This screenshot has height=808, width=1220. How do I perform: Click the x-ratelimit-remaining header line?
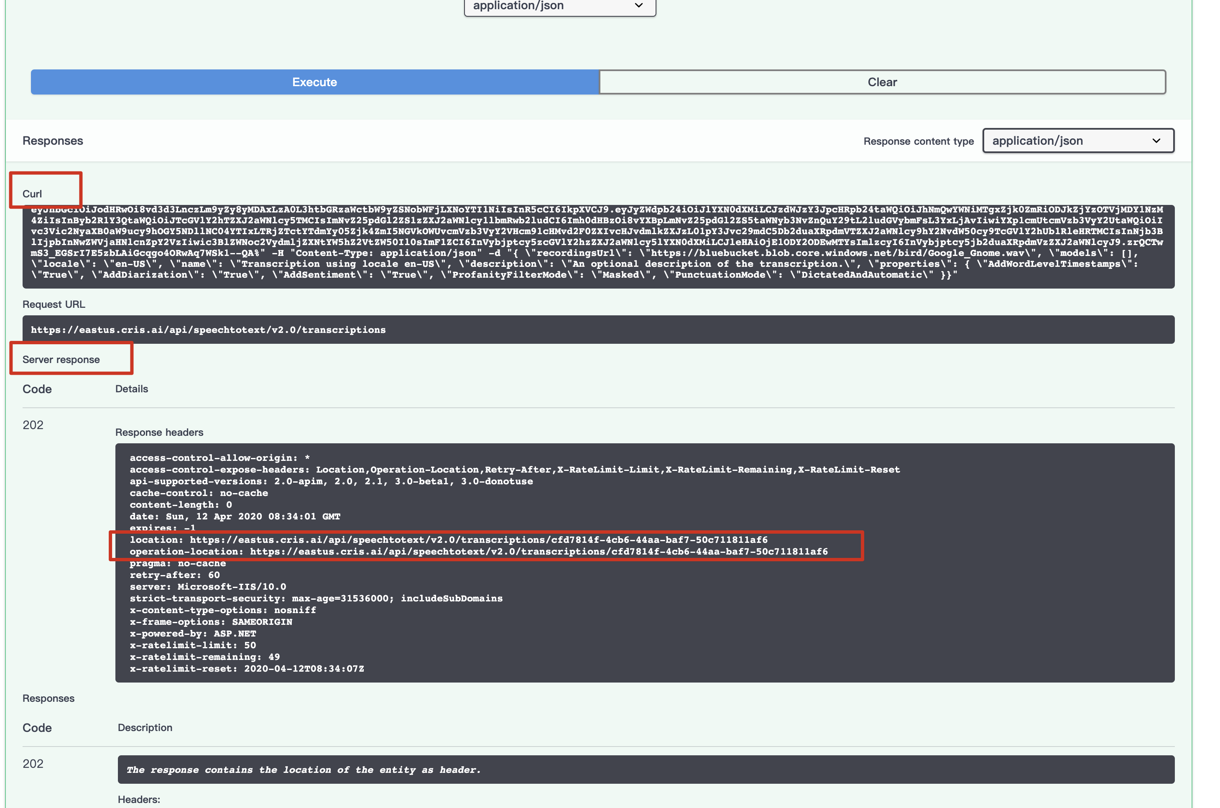click(204, 657)
